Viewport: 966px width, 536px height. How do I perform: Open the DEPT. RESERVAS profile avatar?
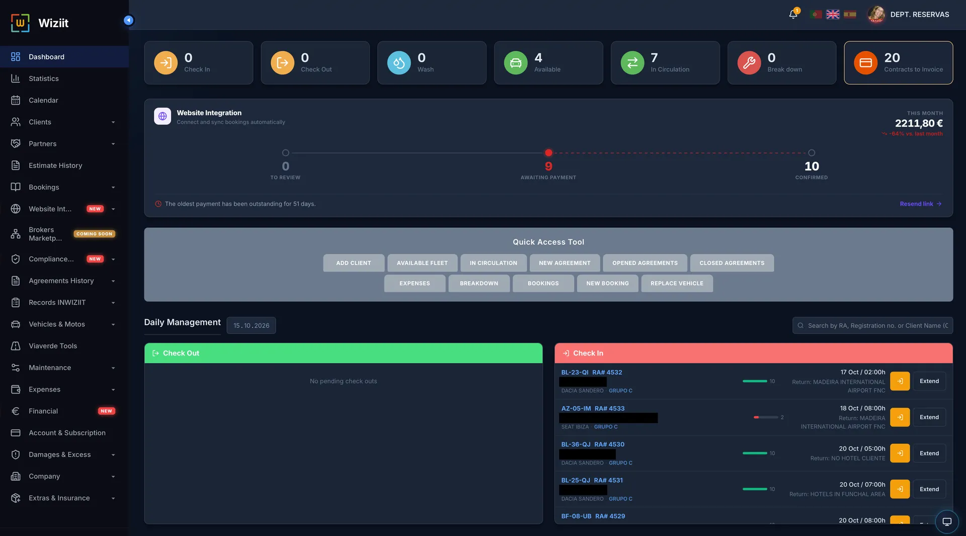point(876,14)
